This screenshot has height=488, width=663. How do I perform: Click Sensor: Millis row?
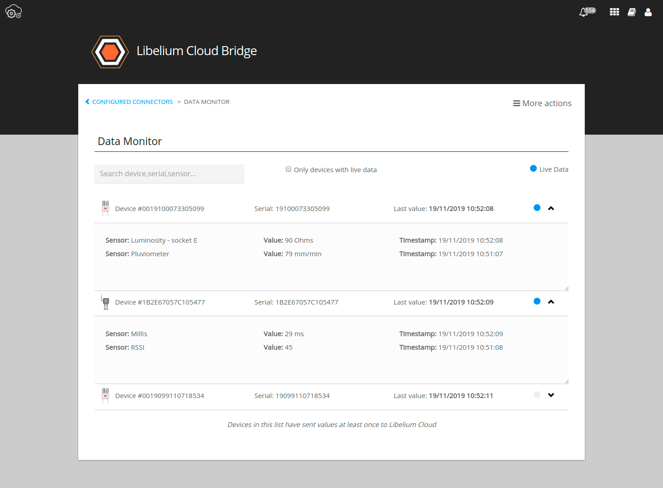[126, 334]
